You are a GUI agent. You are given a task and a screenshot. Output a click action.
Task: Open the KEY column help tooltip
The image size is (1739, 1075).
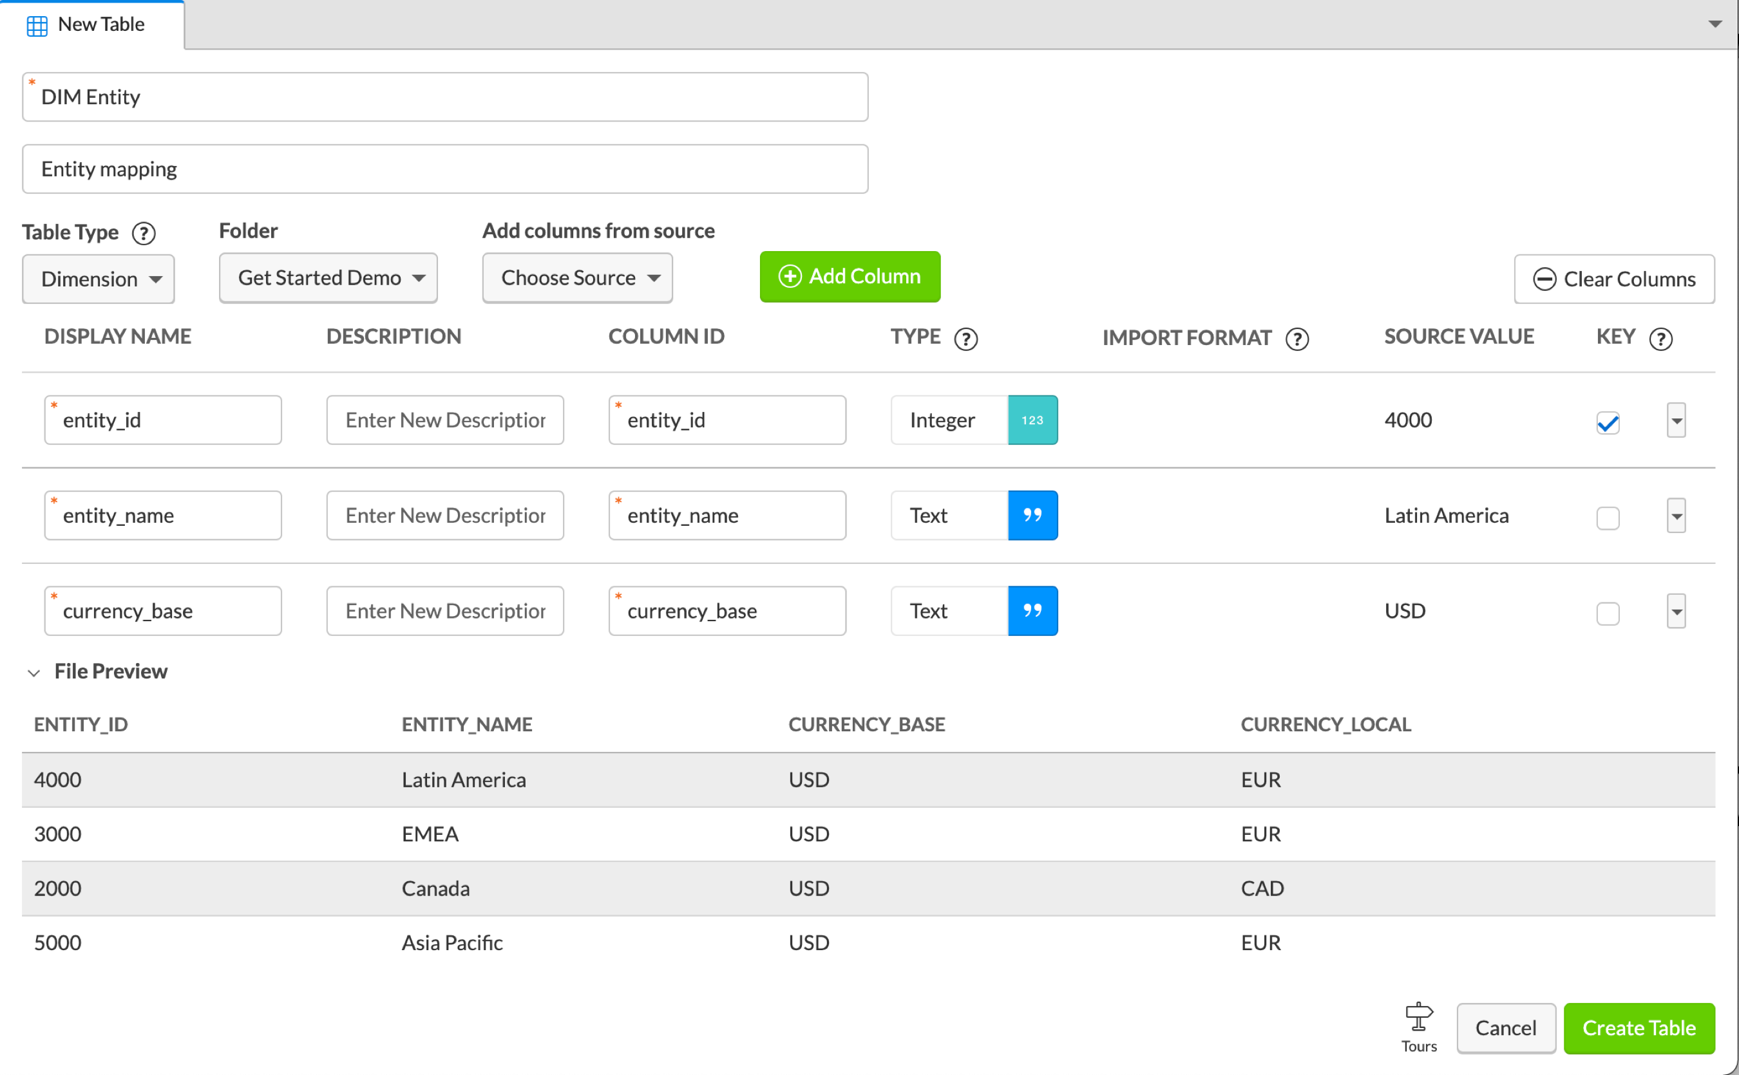[1661, 339]
